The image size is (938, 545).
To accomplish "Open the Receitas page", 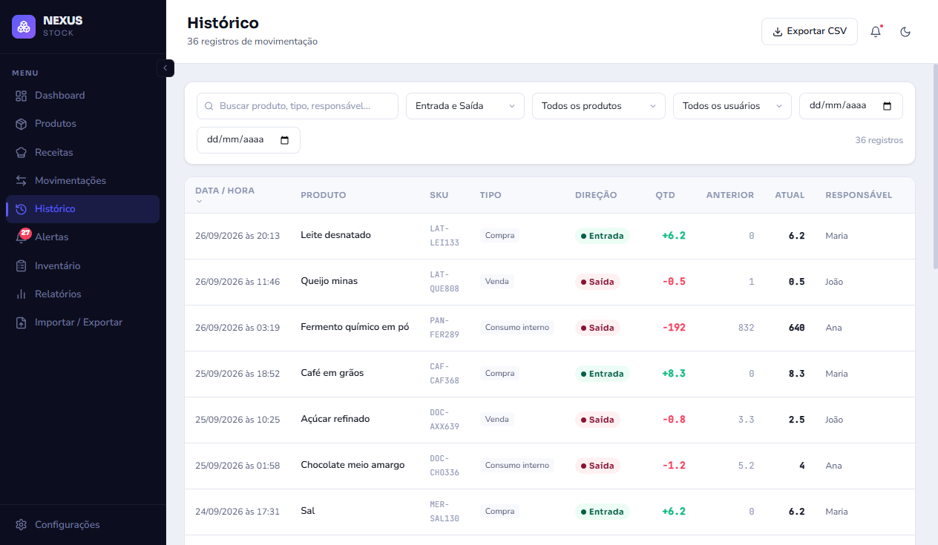I will [82, 152].
